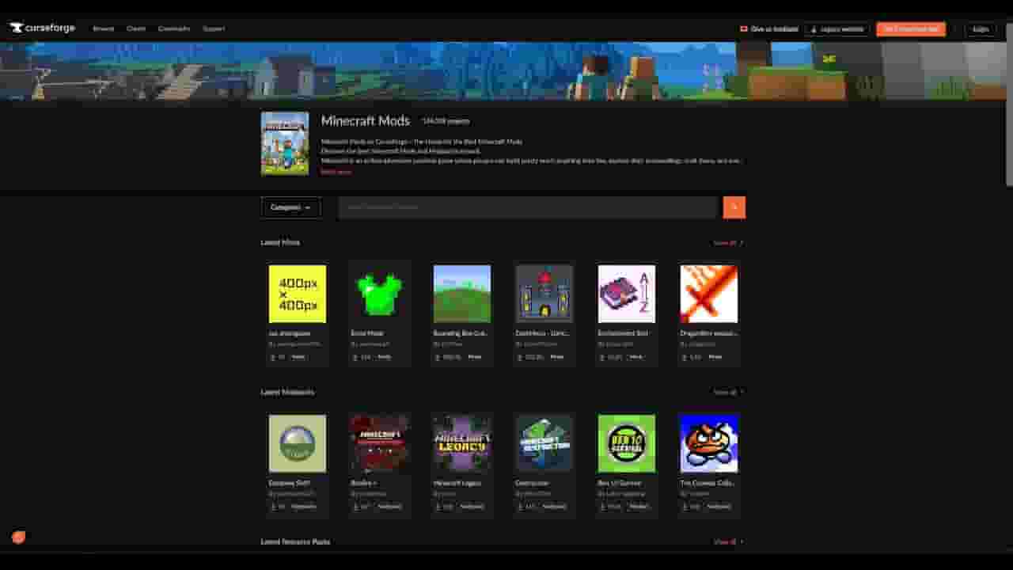
Task: Click the CurseForge anvil logo
Action: click(42, 28)
